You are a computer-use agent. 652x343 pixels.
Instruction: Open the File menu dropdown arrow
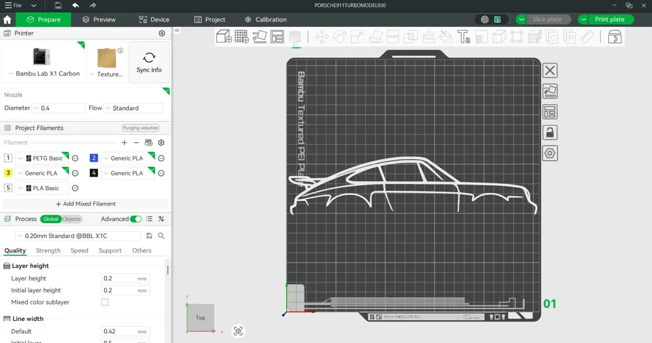[x=34, y=5]
